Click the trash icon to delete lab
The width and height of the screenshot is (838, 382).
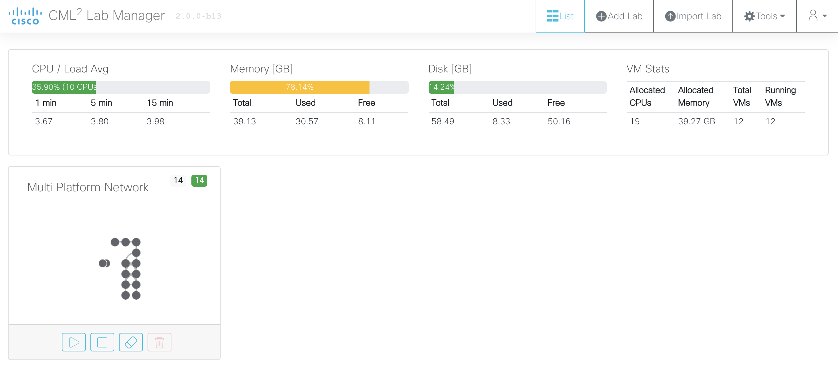(x=159, y=342)
